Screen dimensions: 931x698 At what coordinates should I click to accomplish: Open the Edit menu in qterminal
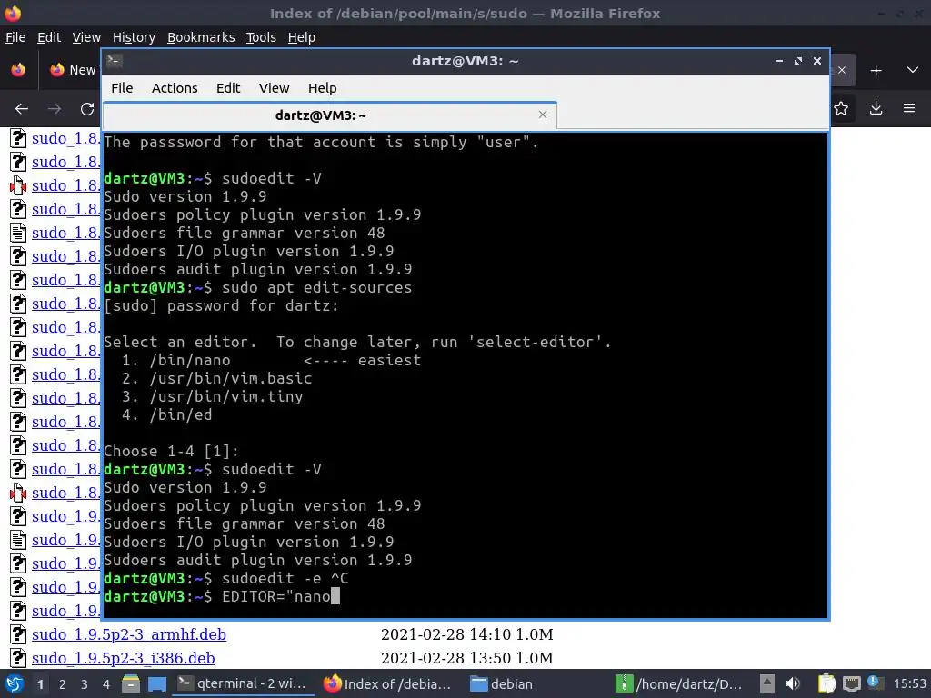228,88
